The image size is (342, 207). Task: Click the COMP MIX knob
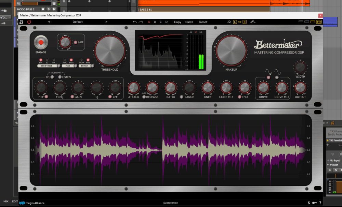226,88
